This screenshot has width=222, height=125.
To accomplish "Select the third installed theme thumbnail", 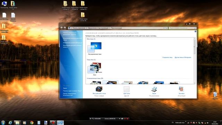I will (x=127, y=83).
